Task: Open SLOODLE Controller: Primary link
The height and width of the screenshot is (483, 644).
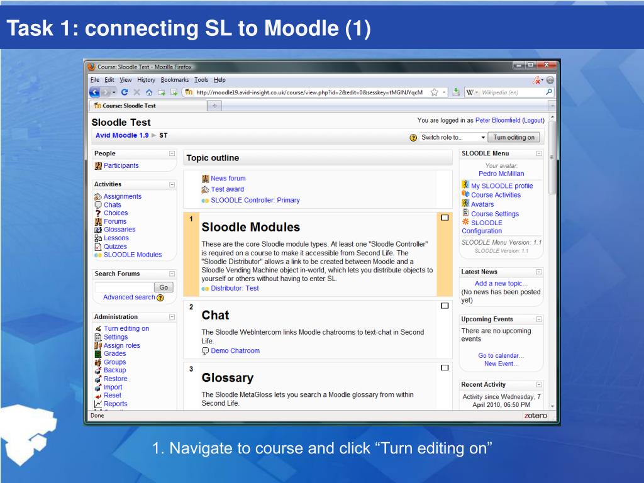Action: coord(255,201)
